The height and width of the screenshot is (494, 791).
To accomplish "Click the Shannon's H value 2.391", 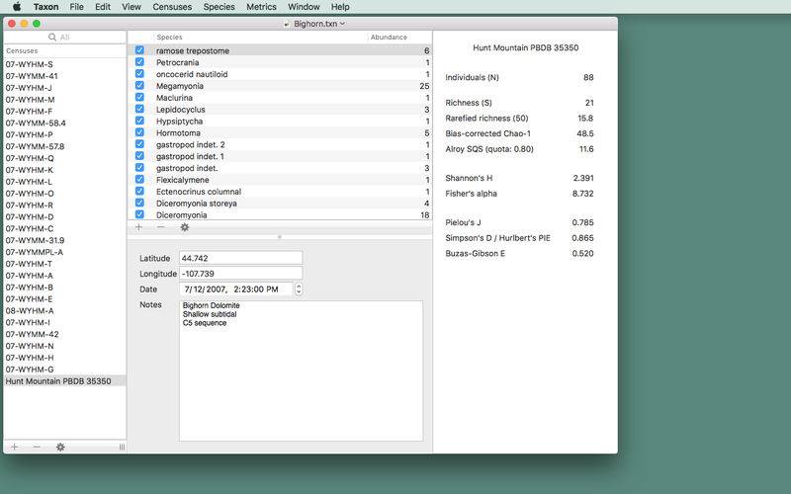I will pos(583,178).
